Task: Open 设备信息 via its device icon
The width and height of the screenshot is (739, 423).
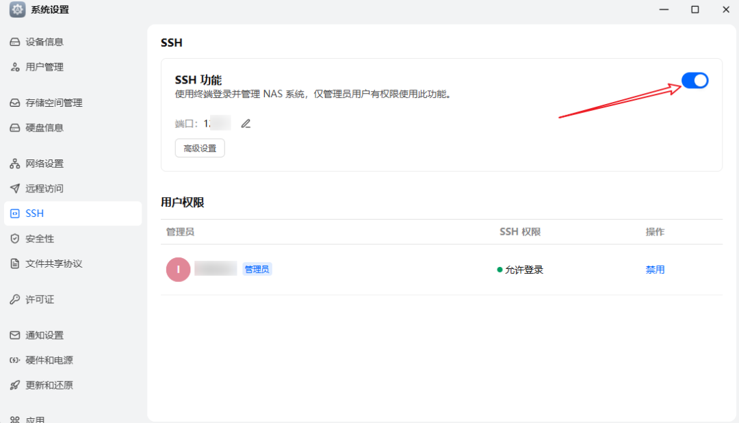Action: tap(15, 42)
